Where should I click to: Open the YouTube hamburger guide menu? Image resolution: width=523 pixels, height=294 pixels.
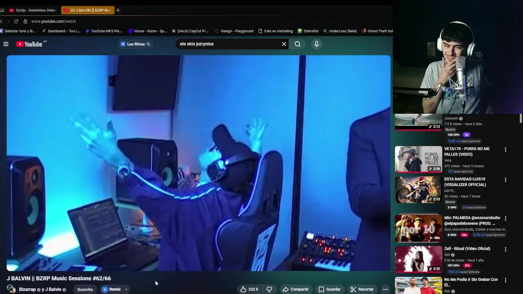[6, 44]
